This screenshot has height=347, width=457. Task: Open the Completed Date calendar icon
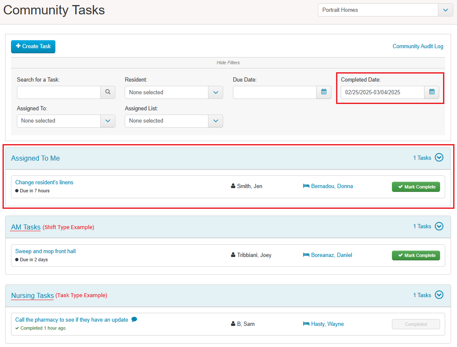pyautogui.click(x=432, y=92)
